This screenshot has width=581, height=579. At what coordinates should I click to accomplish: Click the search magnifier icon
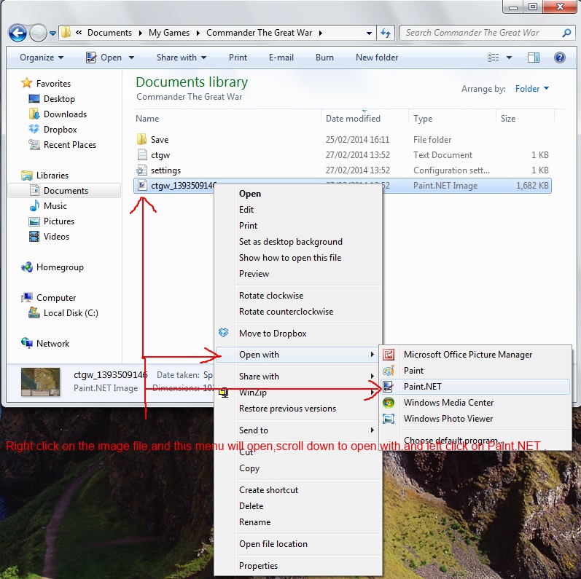[x=566, y=33]
